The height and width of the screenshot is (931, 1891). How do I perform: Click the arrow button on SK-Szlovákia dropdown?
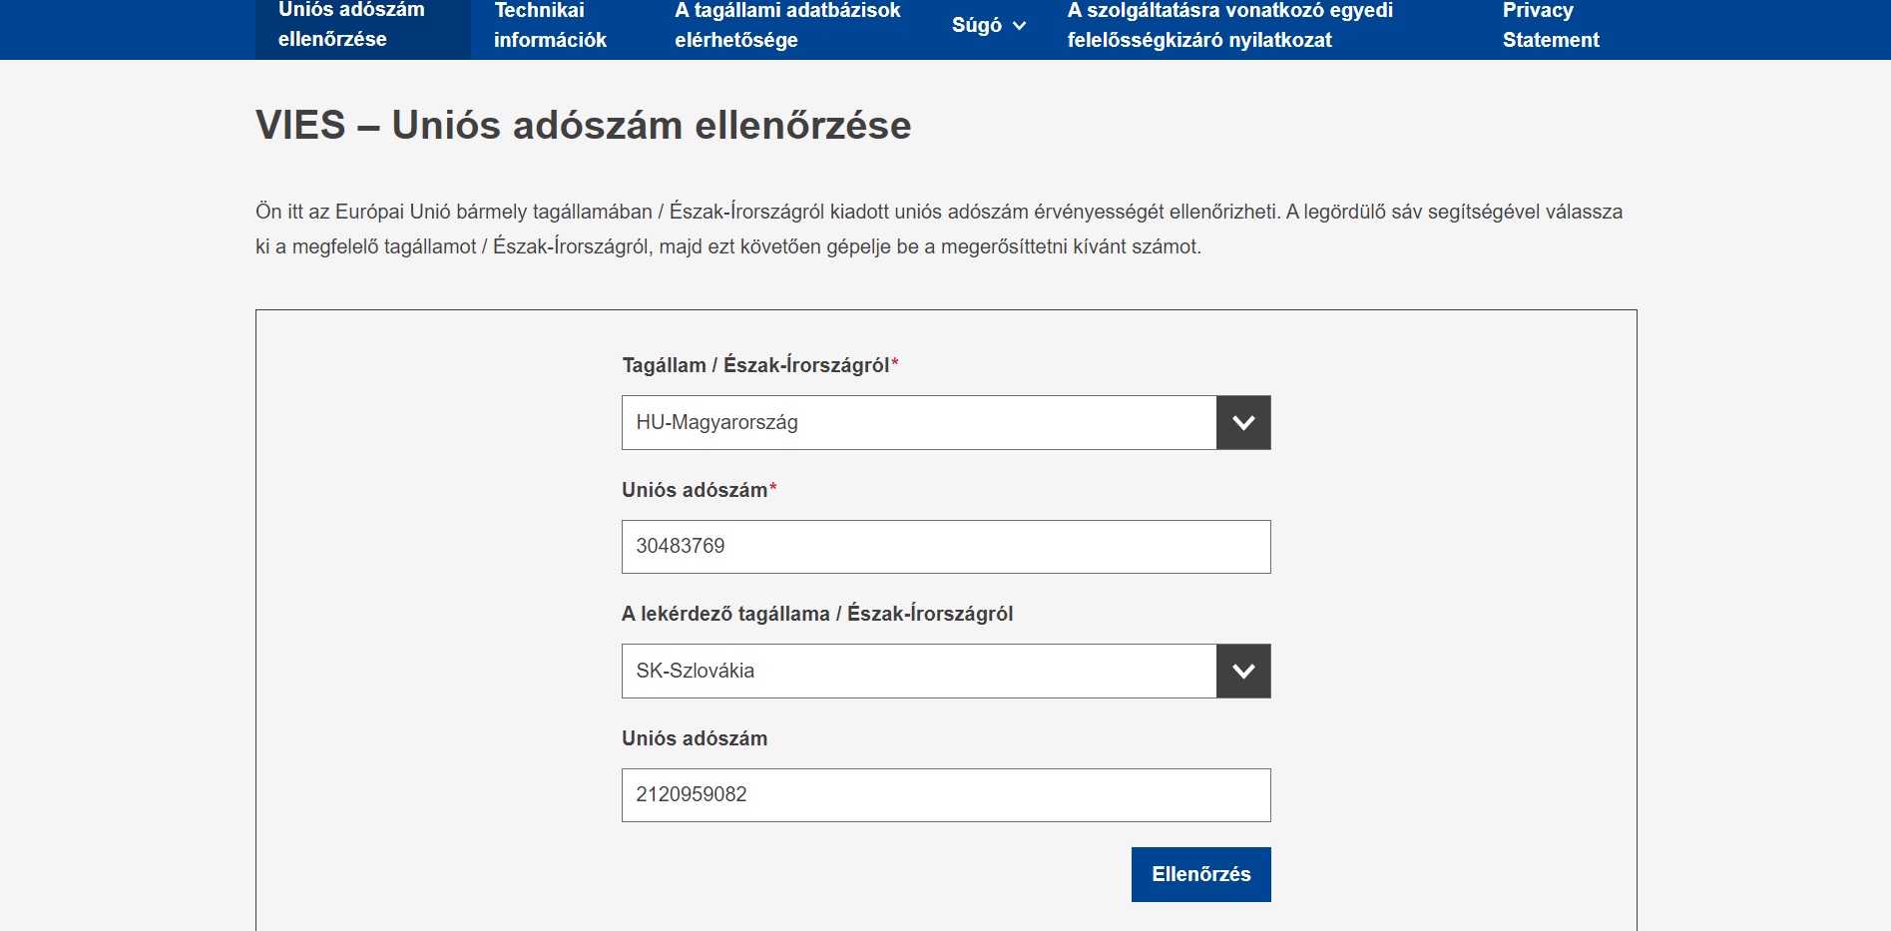(1242, 672)
